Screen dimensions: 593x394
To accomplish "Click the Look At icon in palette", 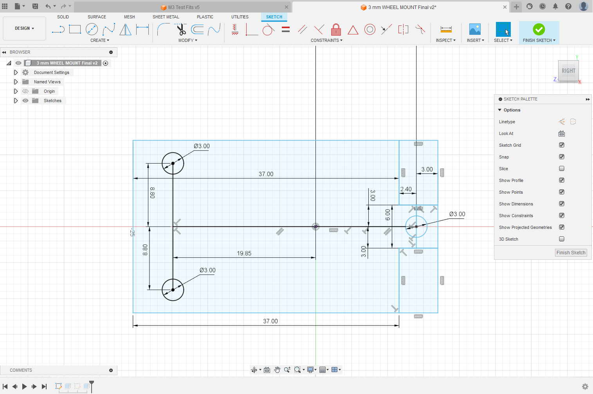I will 562,133.
